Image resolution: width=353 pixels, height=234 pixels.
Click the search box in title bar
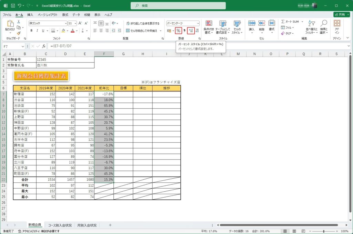tap(178, 5)
